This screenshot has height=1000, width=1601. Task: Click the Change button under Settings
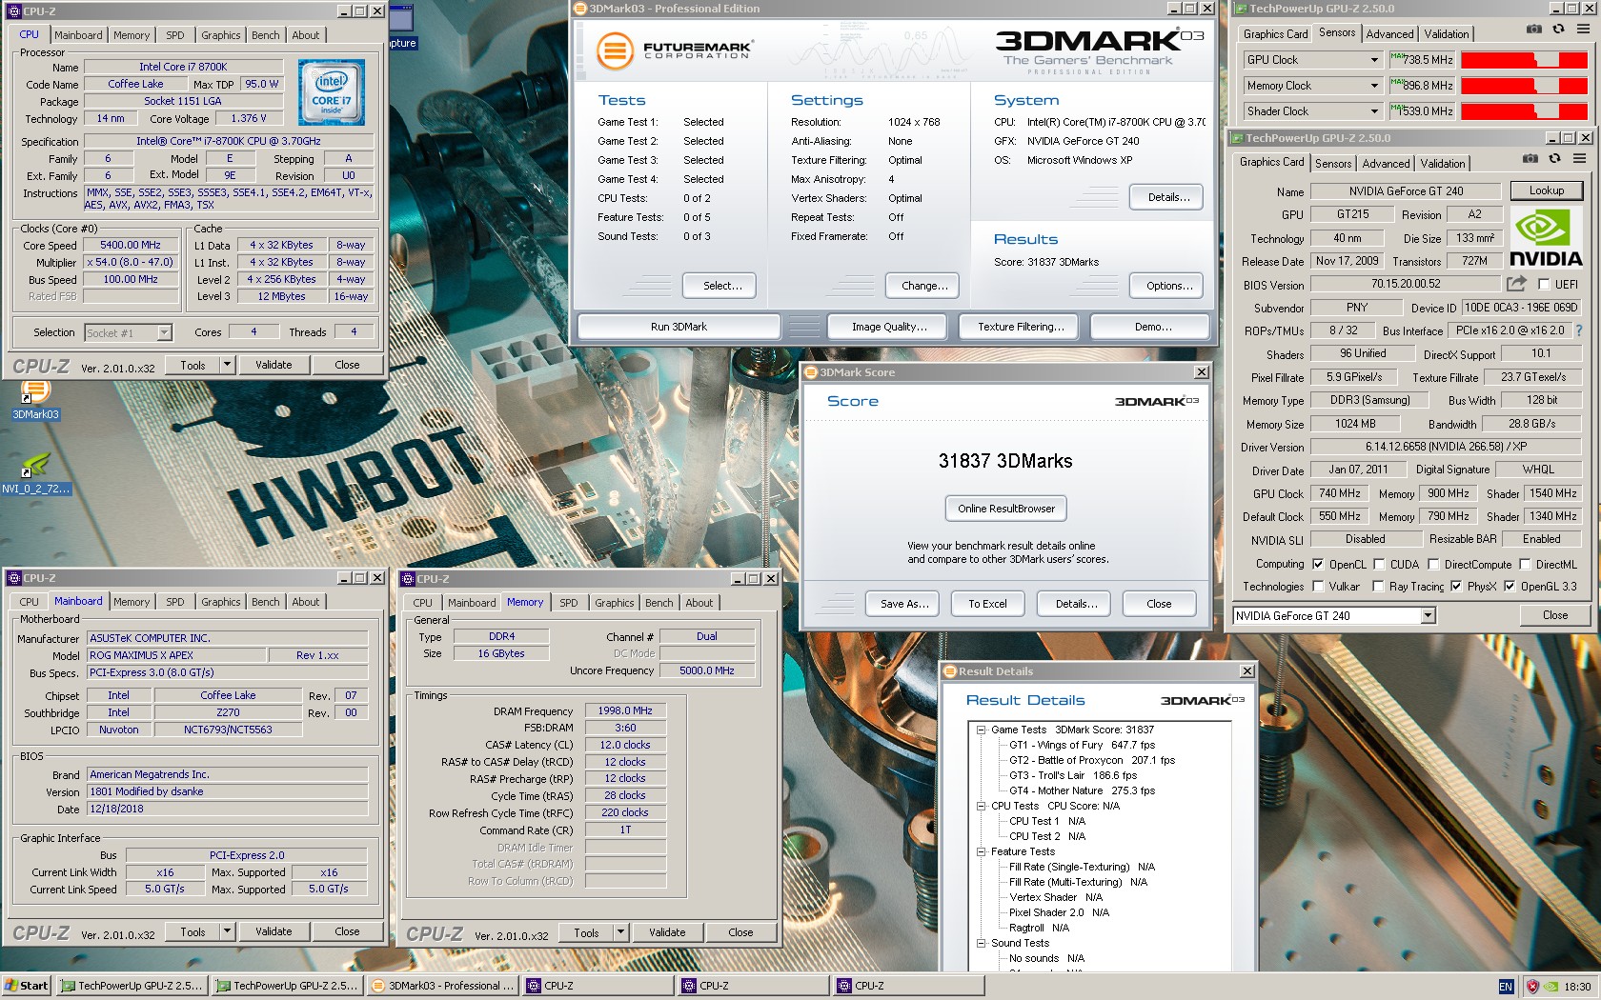pyautogui.click(x=923, y=286)
